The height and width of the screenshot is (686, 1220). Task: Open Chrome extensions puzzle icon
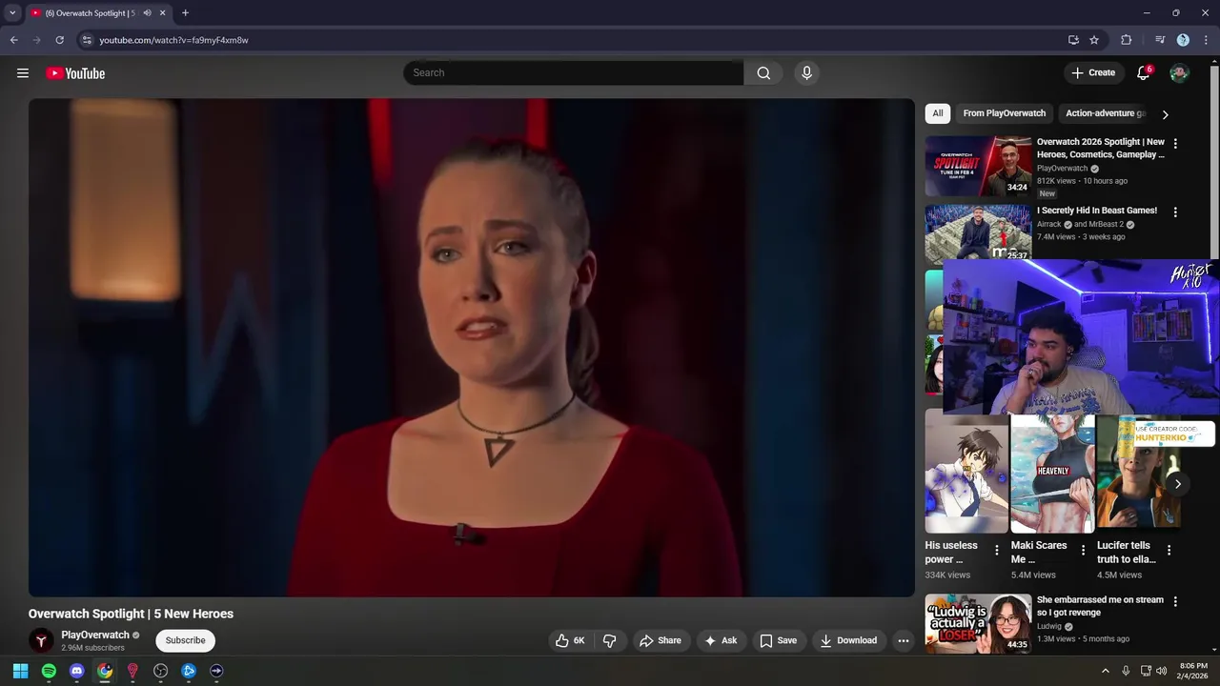1127,40
